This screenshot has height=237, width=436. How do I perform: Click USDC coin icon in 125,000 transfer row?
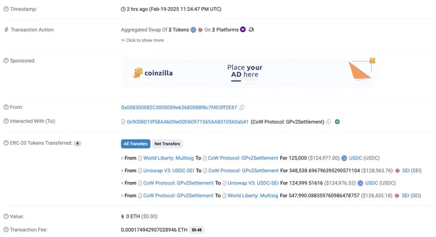344,158
